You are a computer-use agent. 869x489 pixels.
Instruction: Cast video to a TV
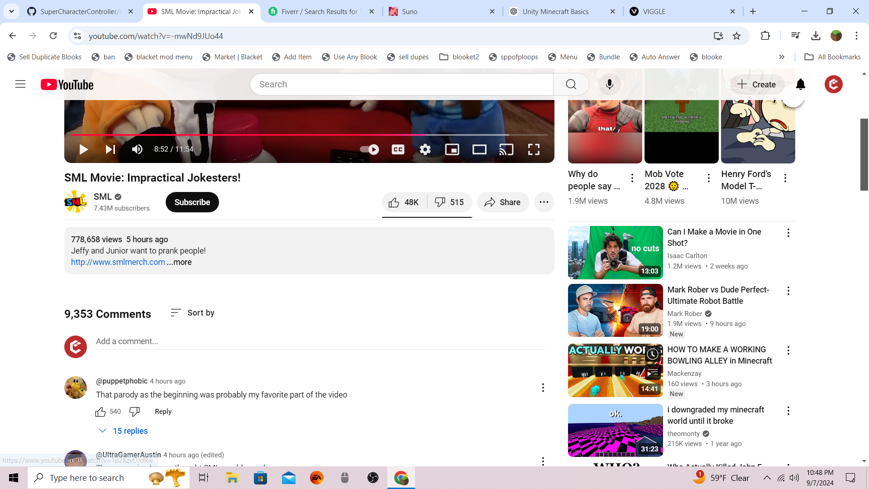(x=506, y=149)
